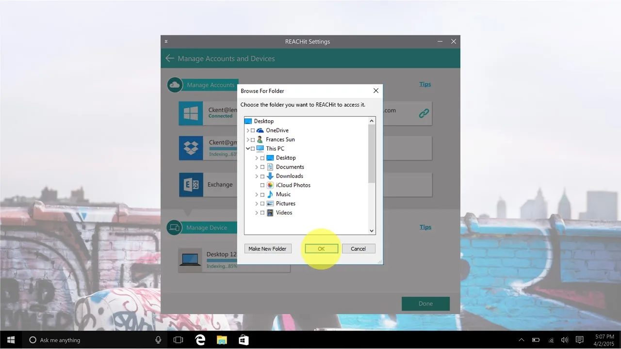This screenshot has height=349, width=621.
Task: Expand the Pictures tree node
Action: point(257,204)
